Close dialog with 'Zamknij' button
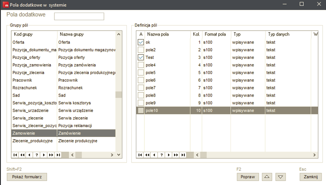This screenshot has height=185, width=326. pos(310,177)
